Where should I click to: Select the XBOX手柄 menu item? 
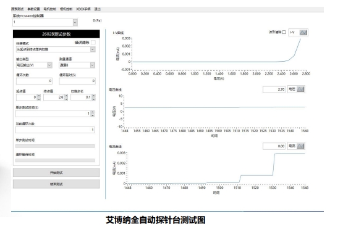pos(83,9)
